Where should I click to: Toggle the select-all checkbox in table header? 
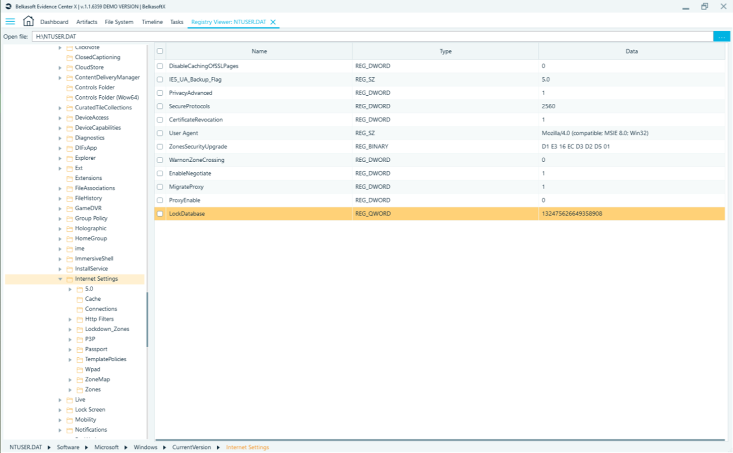(160, 51)
